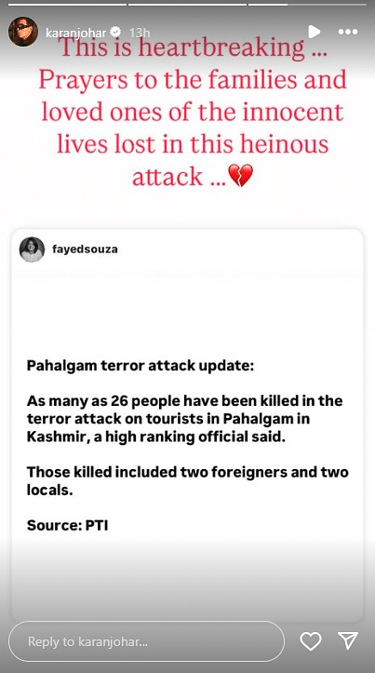Click the 'Pahalgam terror attack update:' heading
This screenshot has width=375, height=673.
(141, 367)
